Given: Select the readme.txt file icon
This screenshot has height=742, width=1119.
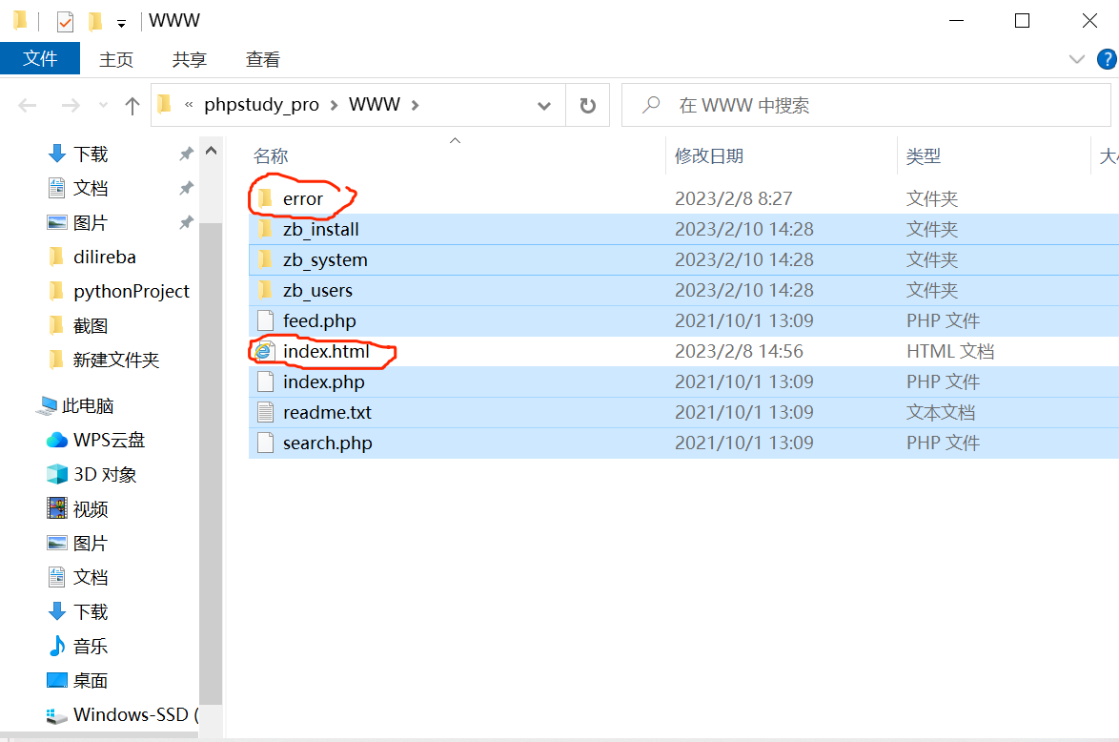Looking at the screenshot, I should 266,413.
